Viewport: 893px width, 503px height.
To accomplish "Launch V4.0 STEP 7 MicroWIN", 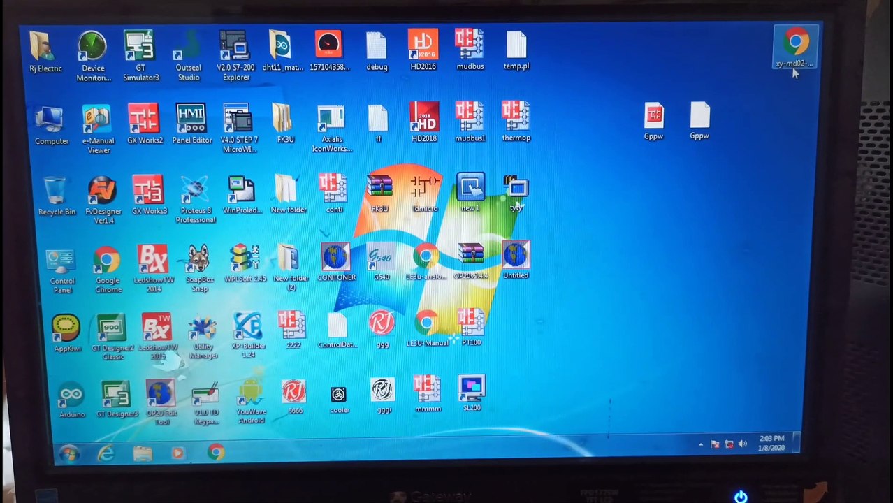I will click(x=238, y=128).
